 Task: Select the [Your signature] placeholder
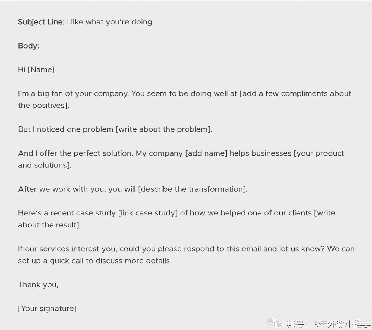pos(47,309)
